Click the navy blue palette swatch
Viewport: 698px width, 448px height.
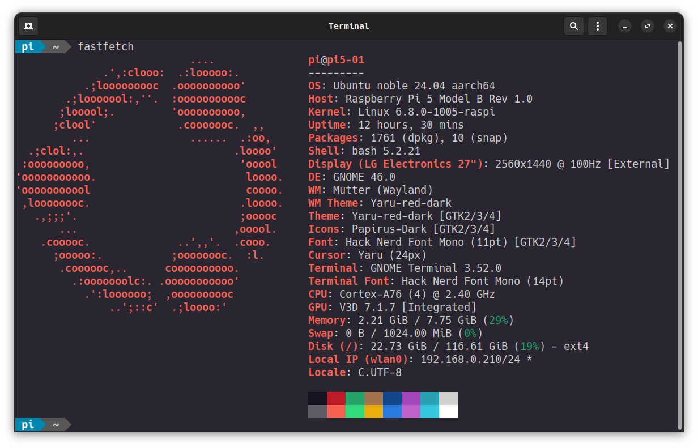click(392, 399)
